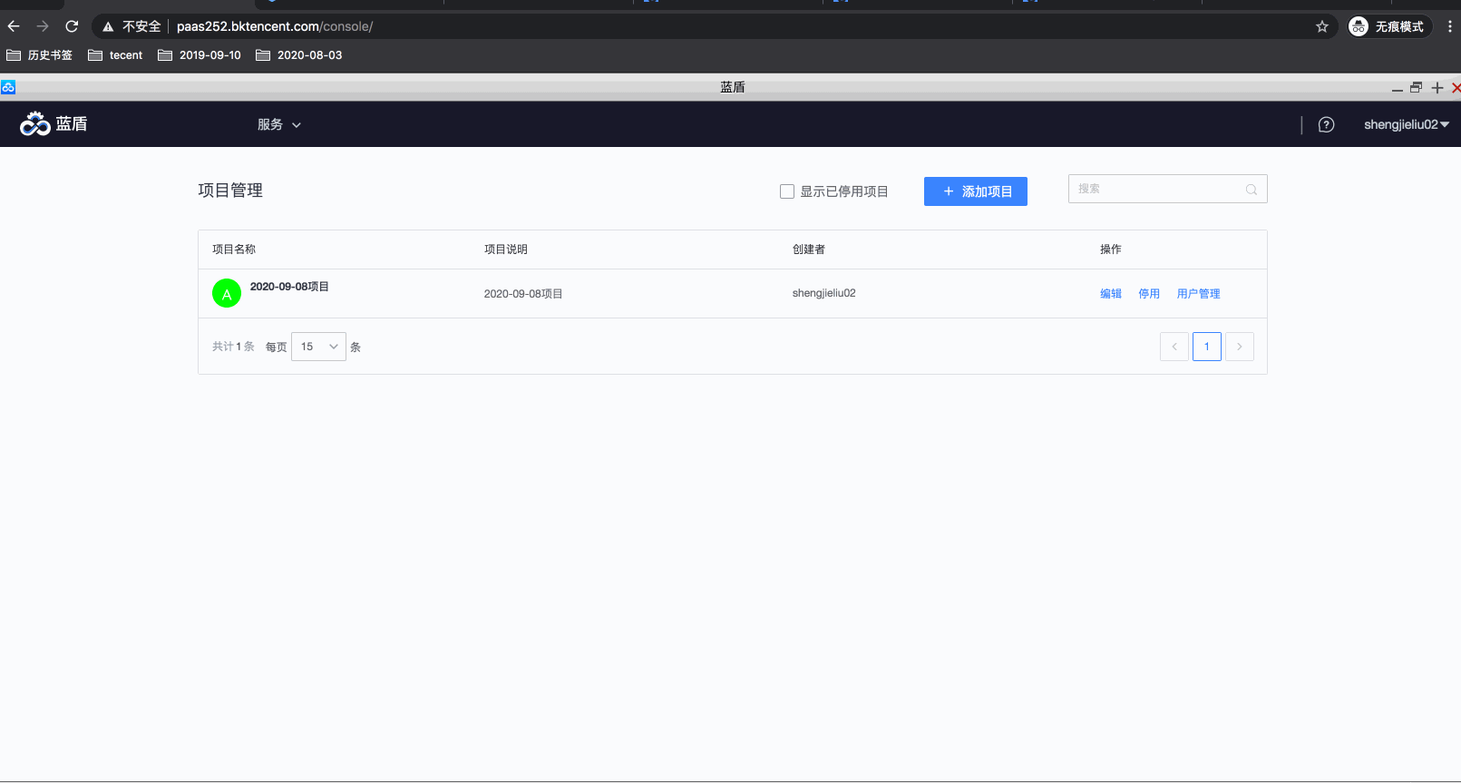Click the browser back arrow
Viewport: 1461px width, 783px height.
click(x=14, y=26)
